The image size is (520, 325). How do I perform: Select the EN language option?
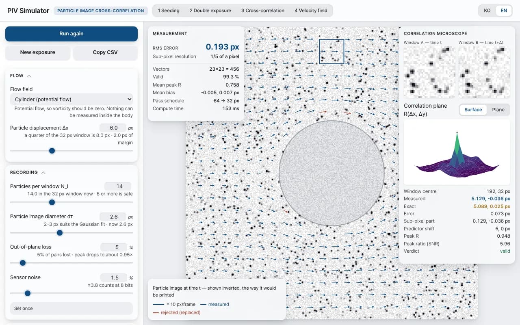pyautogui.click(x=504, y=11)
